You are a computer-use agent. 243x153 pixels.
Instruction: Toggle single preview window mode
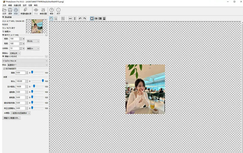[92, 19]
